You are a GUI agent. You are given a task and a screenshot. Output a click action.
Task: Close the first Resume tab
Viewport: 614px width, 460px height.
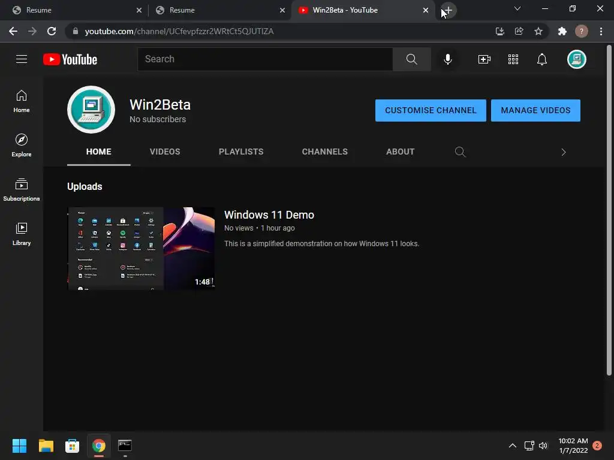[x=139, y=10]
